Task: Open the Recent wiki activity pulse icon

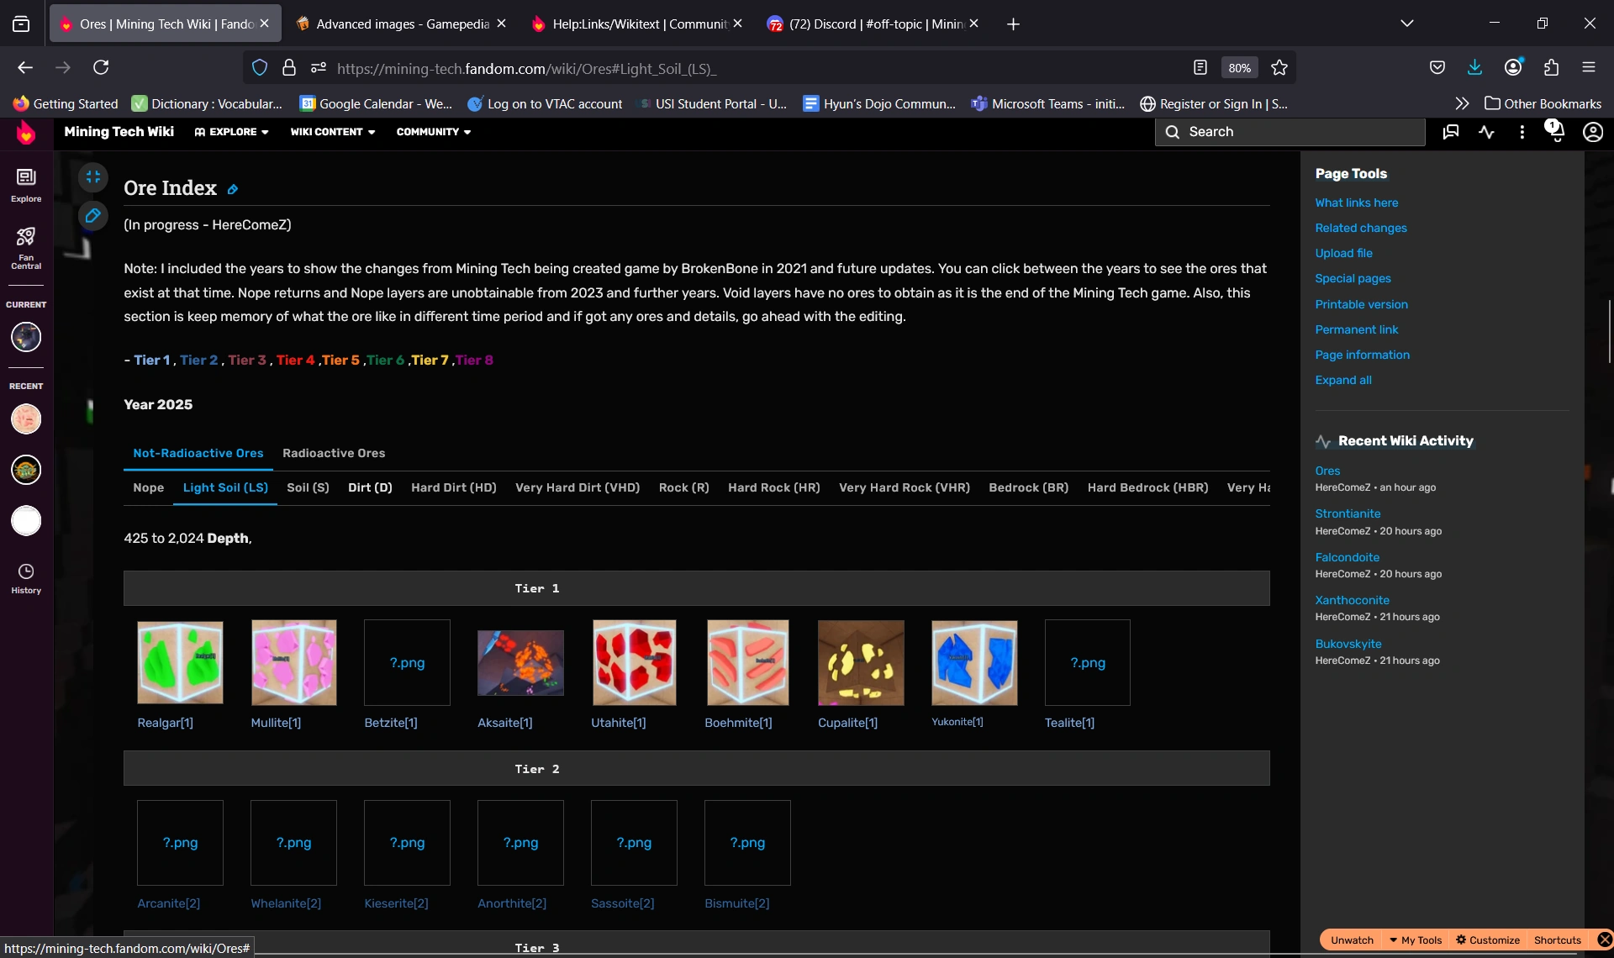Action: (x=1486, y=132)
